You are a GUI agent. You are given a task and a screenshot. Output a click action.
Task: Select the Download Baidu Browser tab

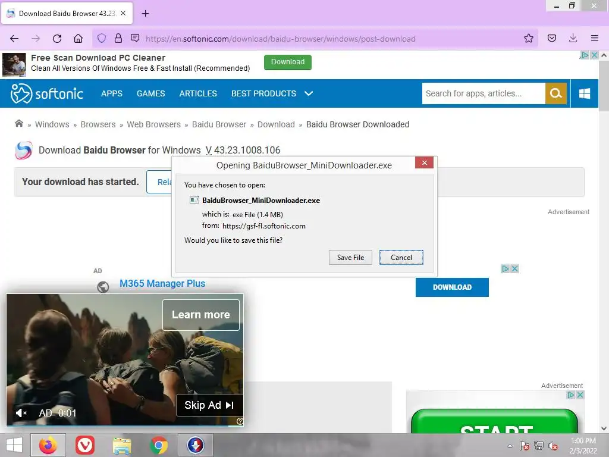pyautogui.click(x=67, y=14)
